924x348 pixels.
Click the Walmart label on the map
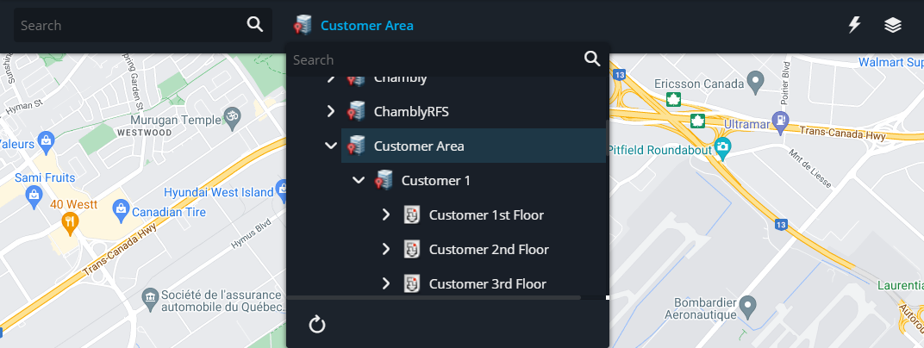[x=890, y=62]
